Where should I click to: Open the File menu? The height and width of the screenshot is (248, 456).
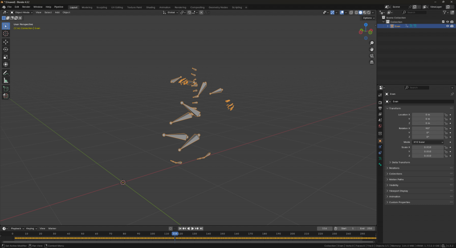[x=9, y=7]
